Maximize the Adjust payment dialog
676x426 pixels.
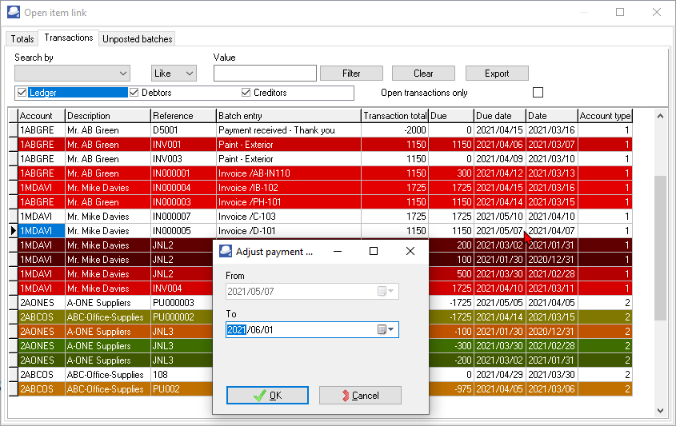pos(374,252)
